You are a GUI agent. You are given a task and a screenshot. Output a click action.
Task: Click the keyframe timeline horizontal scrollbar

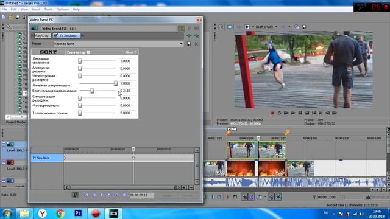pyautogui.click(x=122, y=187)
